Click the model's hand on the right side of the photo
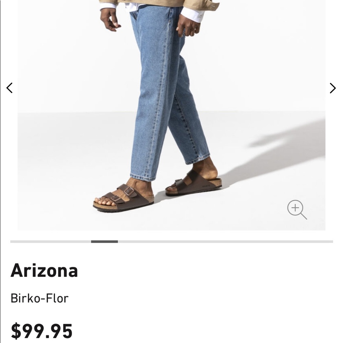 point(188,27)
